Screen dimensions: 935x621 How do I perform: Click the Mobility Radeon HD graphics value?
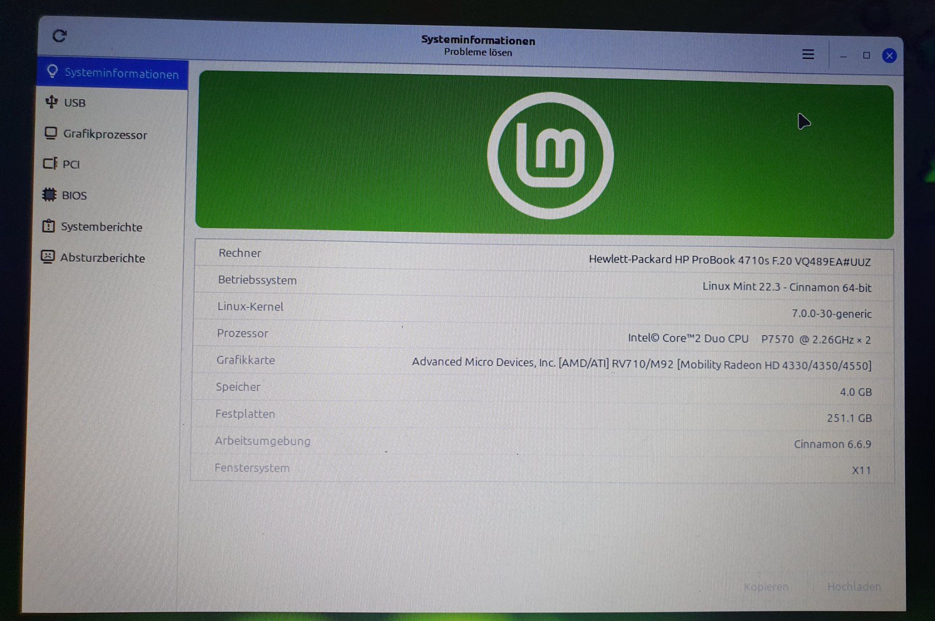tap(642, 363)
